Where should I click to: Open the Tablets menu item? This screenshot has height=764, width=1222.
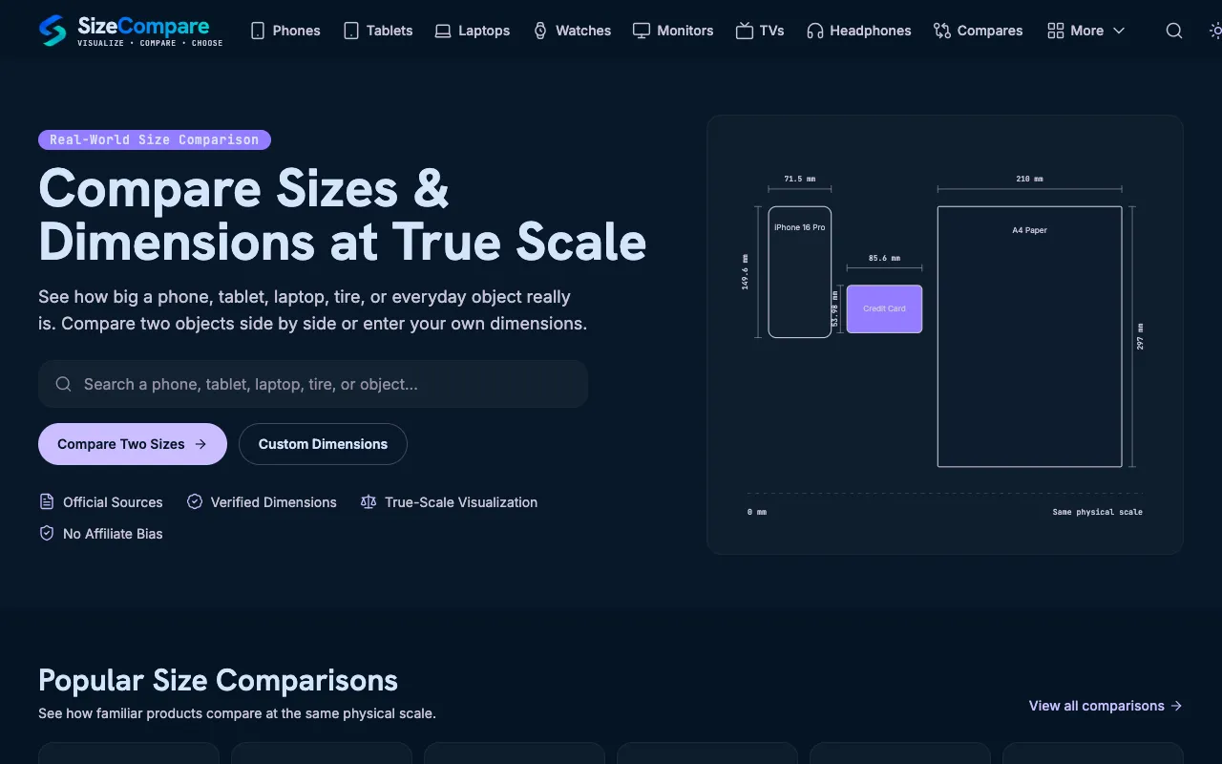pos(379,31)
